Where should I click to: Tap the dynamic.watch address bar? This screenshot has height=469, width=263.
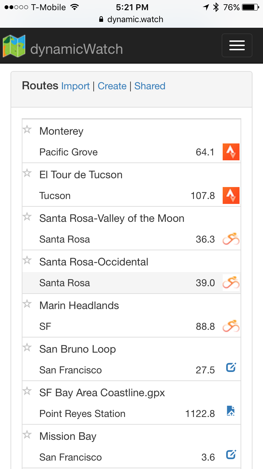click(x=131, y=19)
